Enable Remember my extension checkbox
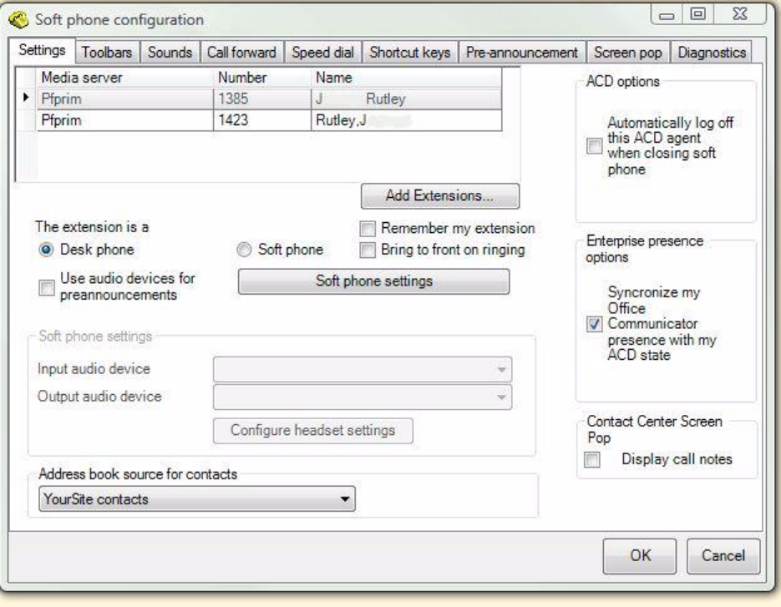The width and height of the screenshot is (781, 607). 368,229
